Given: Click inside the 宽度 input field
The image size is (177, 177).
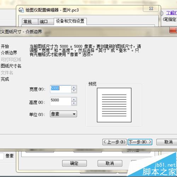Looking at the screenshot, I should [x=61, y=89].
